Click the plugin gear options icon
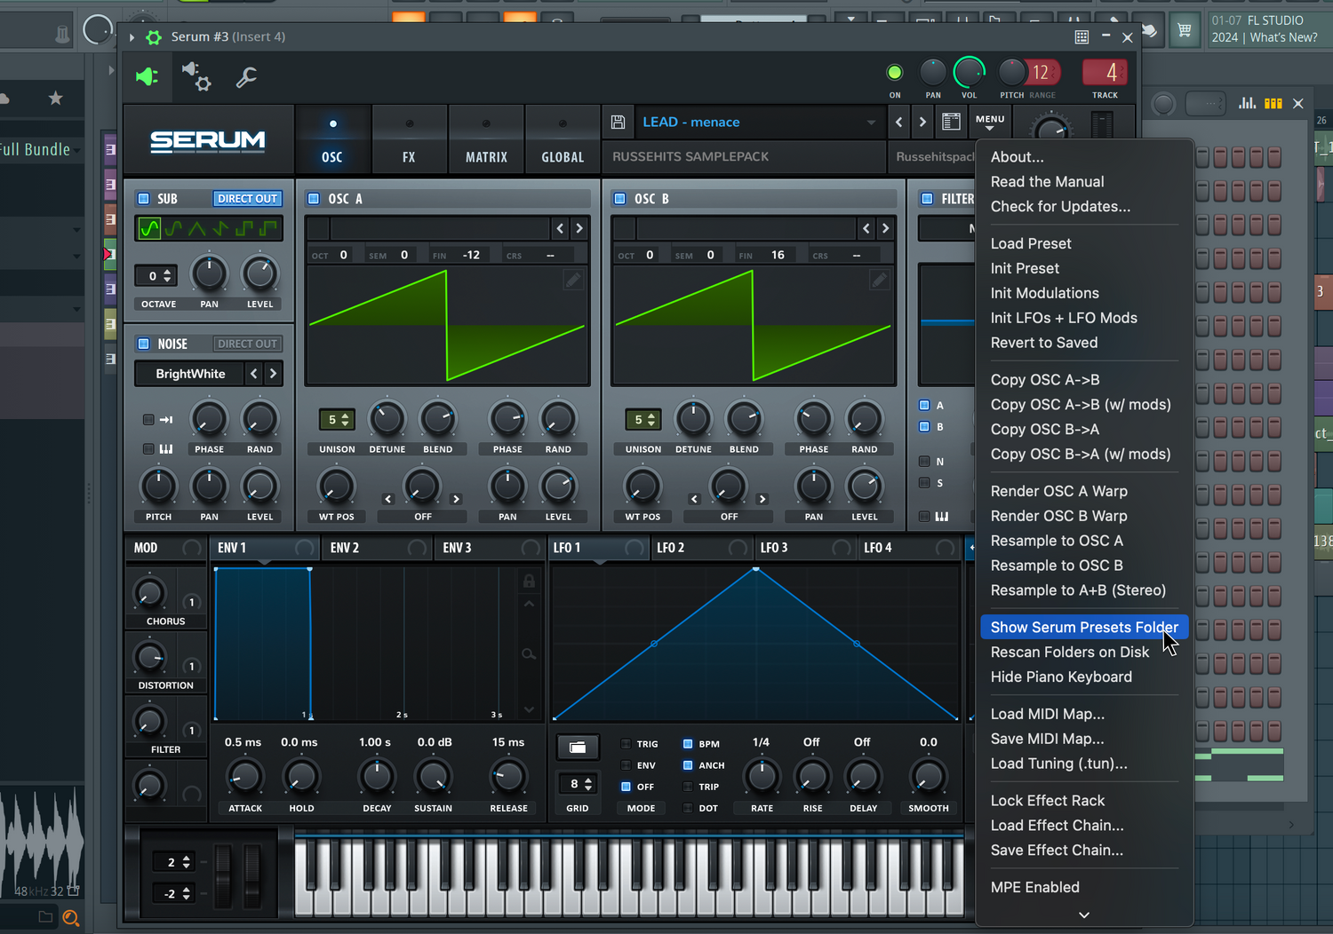Screen dimensions: 1333x934 (196, 77)
